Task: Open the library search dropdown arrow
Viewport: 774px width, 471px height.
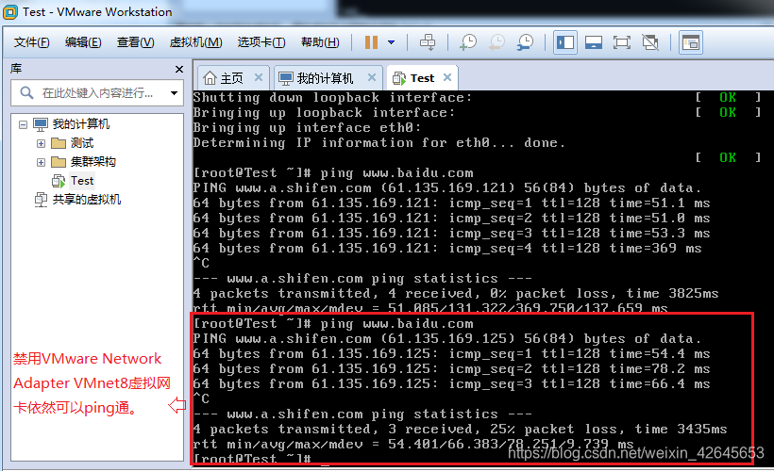Action: 174,92
